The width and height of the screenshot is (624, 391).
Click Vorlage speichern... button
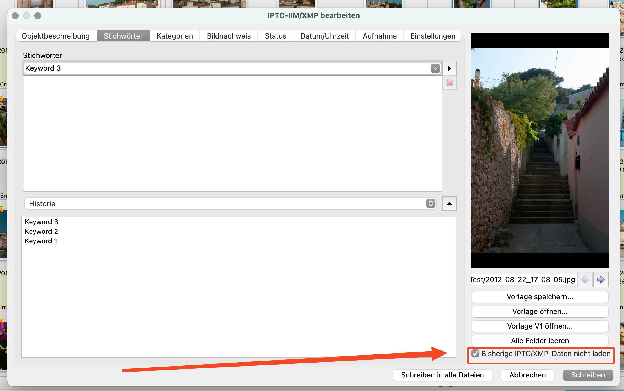[x=540, y=297]
